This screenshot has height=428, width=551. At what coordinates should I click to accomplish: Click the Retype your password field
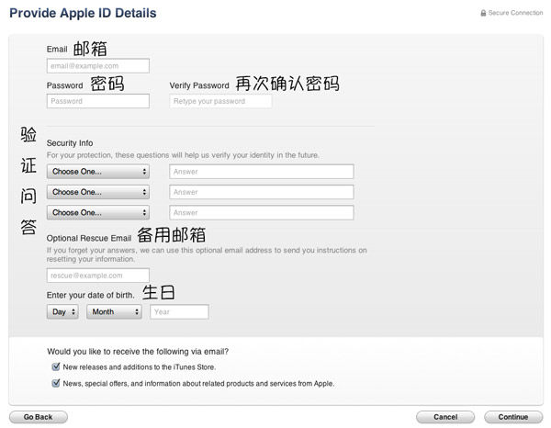tap(220, 101)
